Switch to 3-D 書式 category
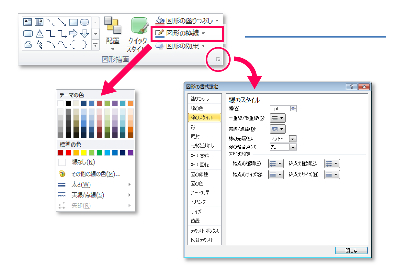The height and width of the screenshot is (272, 408). pyautogui.click(x=204, y=155)
